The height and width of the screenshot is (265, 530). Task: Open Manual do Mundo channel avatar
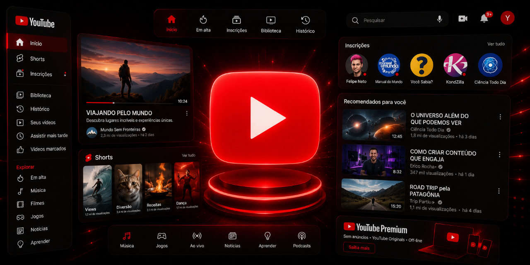tap(389, 65)
